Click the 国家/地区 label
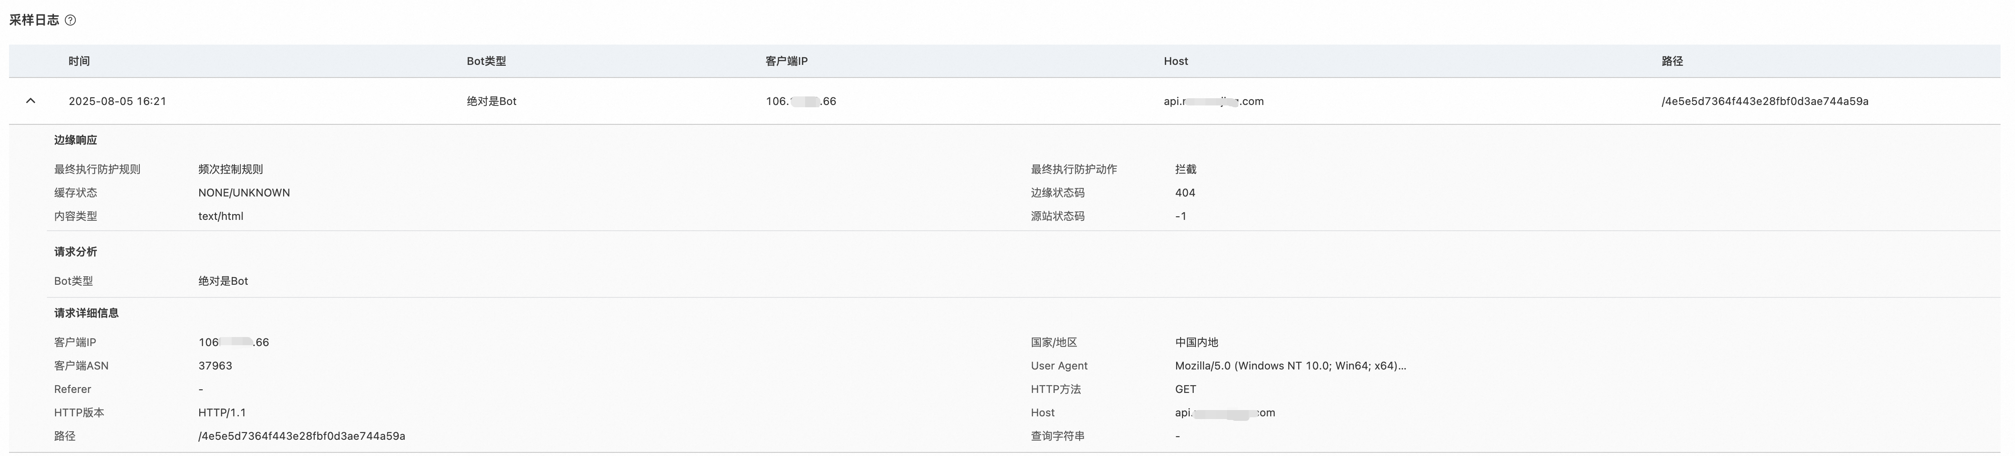The image size is (2015, 456). [1054, 342]
